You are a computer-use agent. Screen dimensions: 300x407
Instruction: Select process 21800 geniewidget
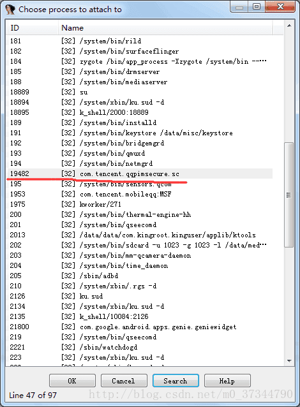pos(140,327)
